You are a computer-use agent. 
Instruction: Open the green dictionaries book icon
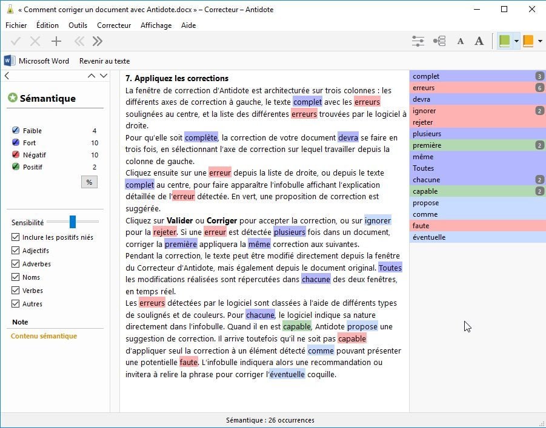click(505, 41)
